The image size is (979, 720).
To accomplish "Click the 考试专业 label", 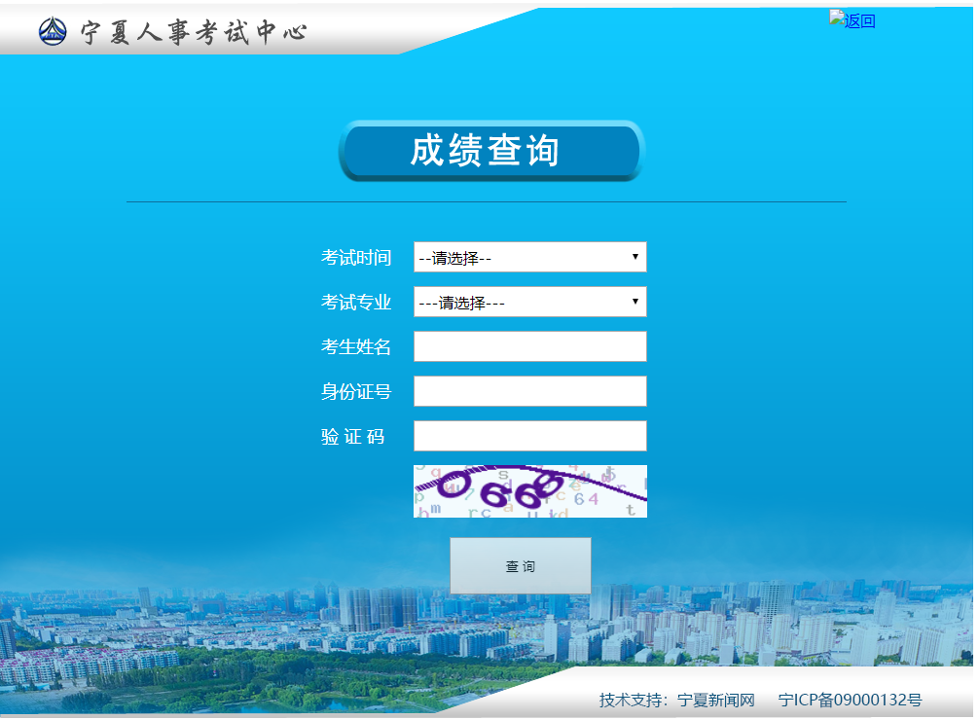I will (356, 303).
